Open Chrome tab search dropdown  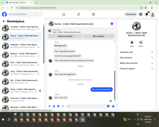[2, 3]
